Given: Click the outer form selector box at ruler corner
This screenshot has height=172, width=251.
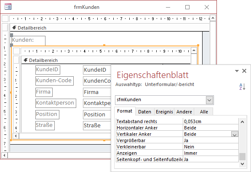Looking at the screenshot, I should 5,19.
